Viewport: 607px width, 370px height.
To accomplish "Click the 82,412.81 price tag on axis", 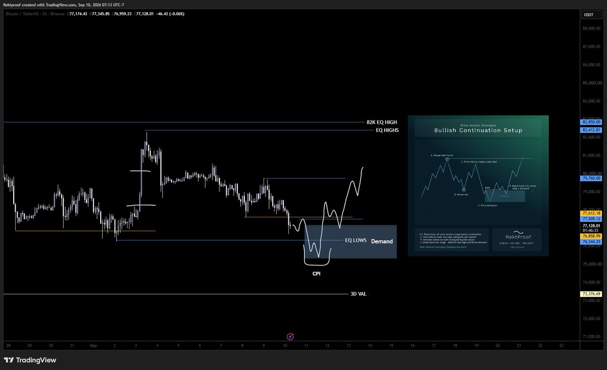I will 591,130.
